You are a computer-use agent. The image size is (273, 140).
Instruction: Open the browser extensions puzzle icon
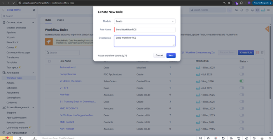pyautogui.click(x=242, y=3)
